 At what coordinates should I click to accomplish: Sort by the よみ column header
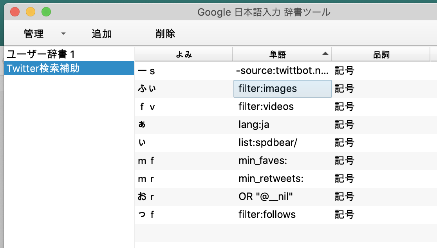coord(184,54)
